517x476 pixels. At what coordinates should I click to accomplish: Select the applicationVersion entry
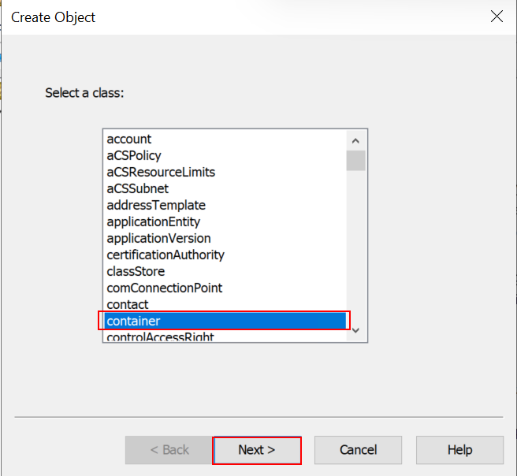coord(158,239)
